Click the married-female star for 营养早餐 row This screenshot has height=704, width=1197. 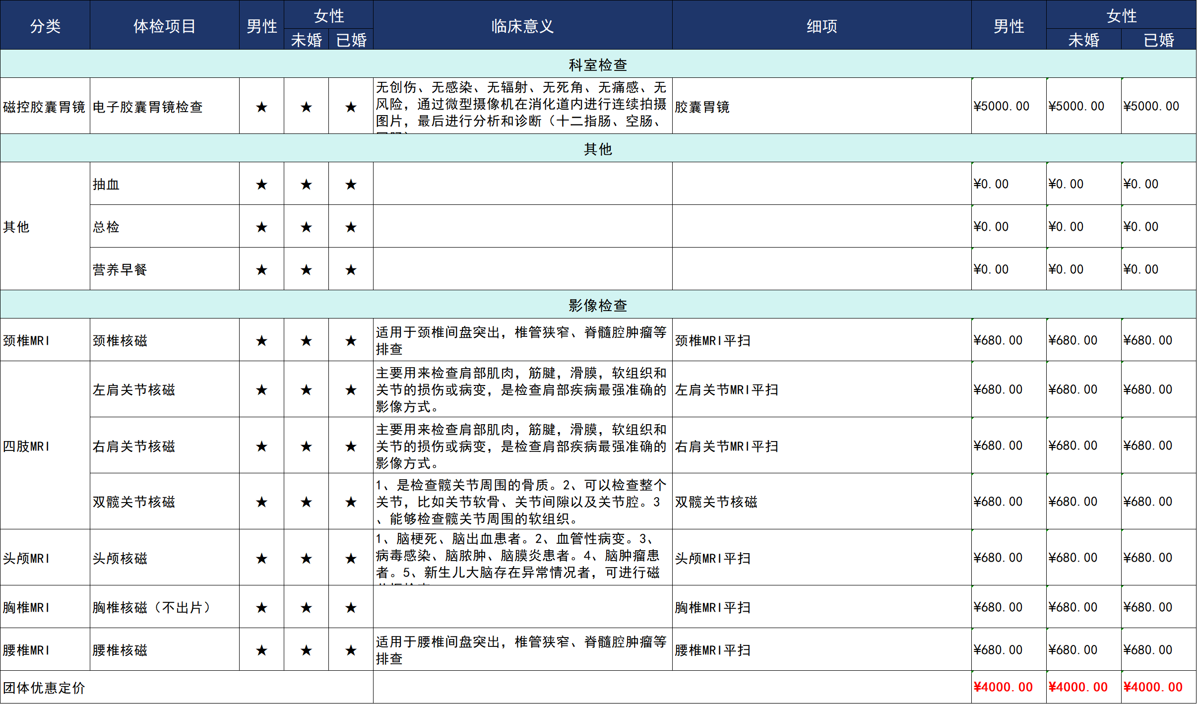tap(351, 270)
